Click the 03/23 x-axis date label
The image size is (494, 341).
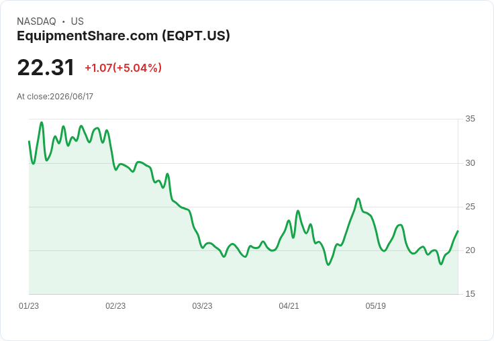(x=202, y=305)
